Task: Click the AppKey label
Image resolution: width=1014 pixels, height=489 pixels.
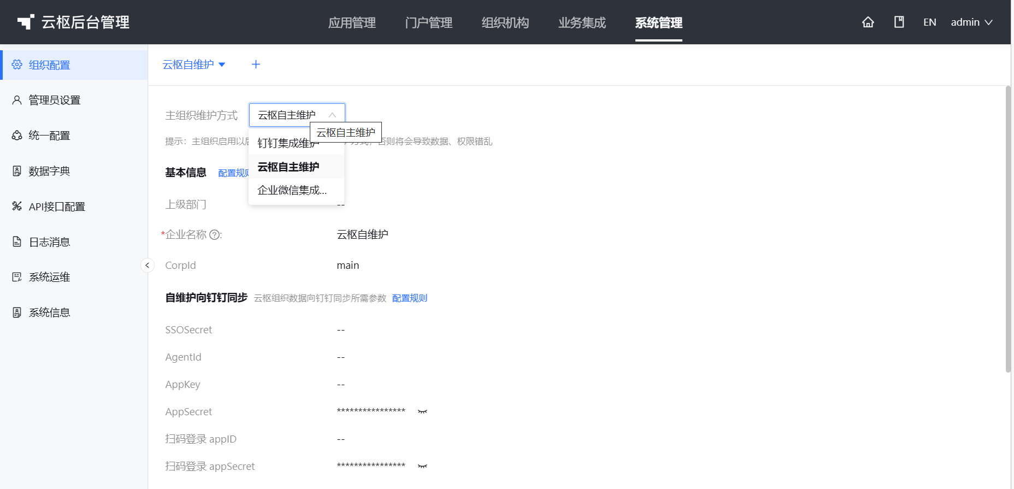Action: click(x=182, y=385)
